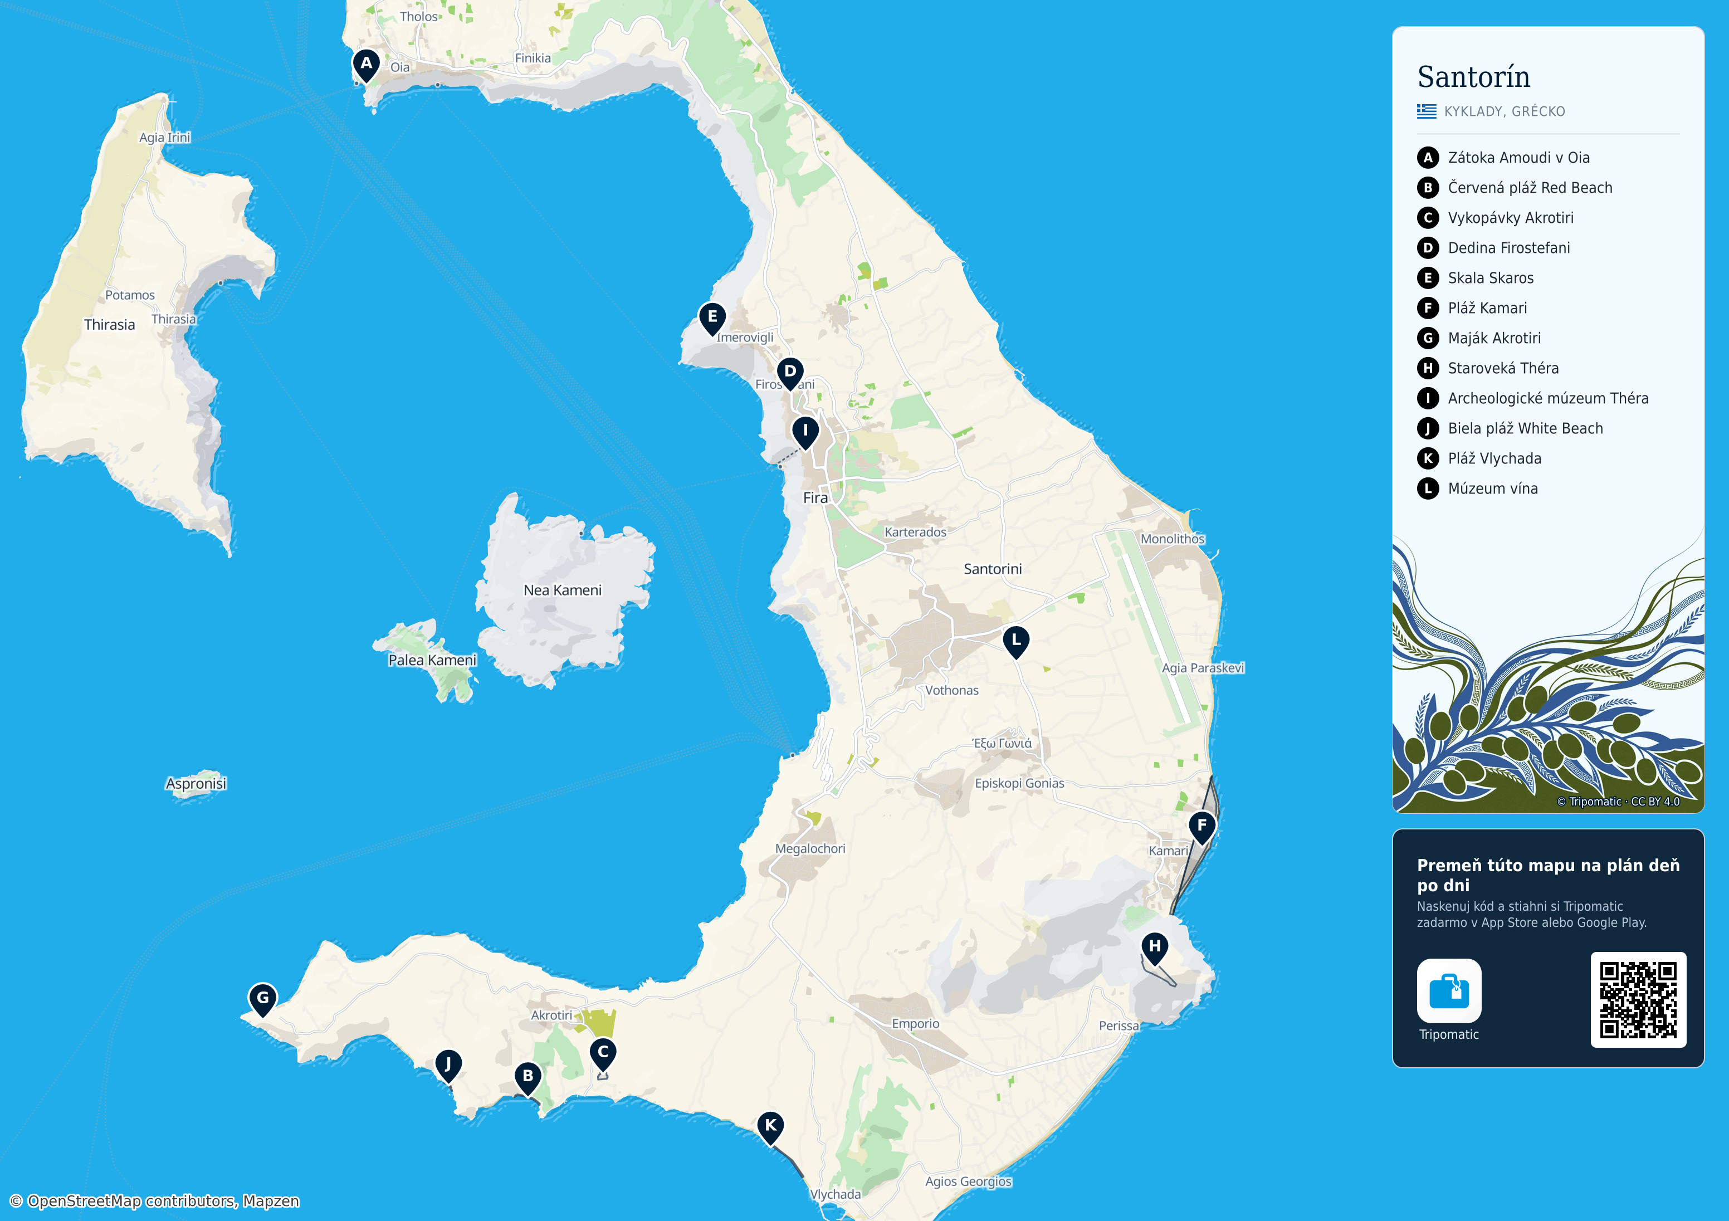The width and height of the screenshot is (1729, 1221).
Task: Select 'Pláž Vlychada' in the legend
Action: click(x=1495, y=459)
